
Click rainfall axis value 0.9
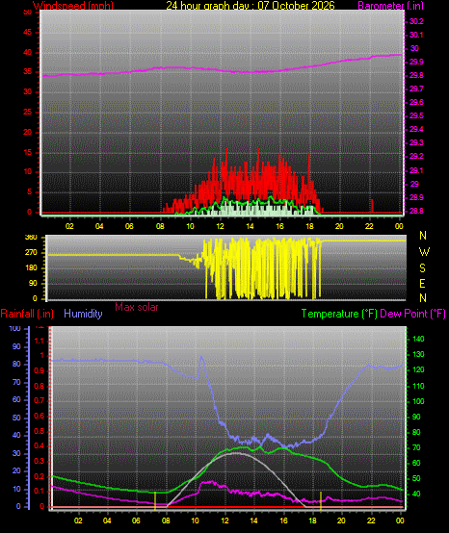tap(40, 370)
